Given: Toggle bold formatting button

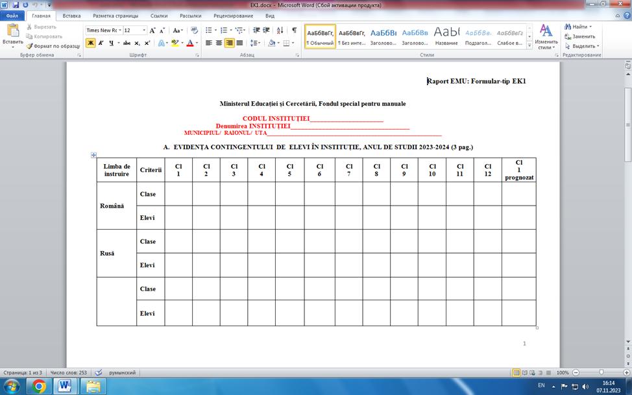Looking at the screenshot, I should [91, 43].
